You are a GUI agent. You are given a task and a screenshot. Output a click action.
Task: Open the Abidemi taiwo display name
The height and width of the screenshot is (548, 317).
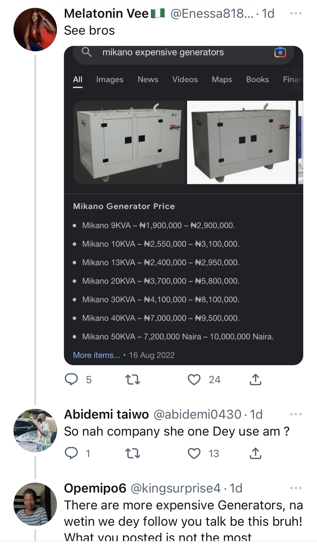click(106, 414)
